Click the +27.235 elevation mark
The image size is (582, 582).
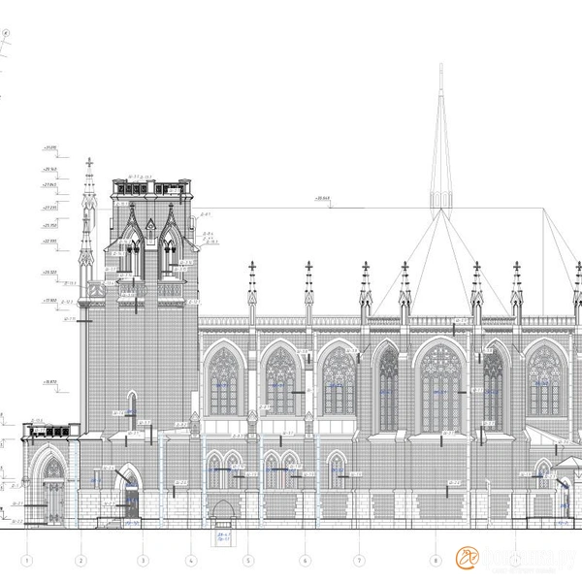49,208
